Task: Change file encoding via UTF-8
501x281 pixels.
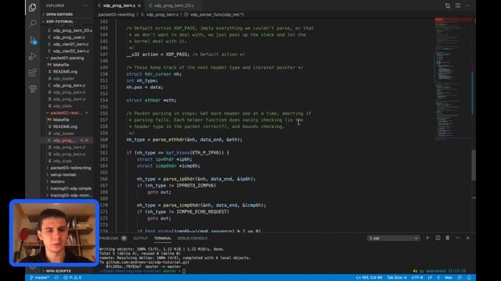Action: click(x=417, y=278)
